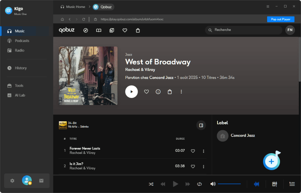Click the blue waveform audio icon

tap(257, 184)
